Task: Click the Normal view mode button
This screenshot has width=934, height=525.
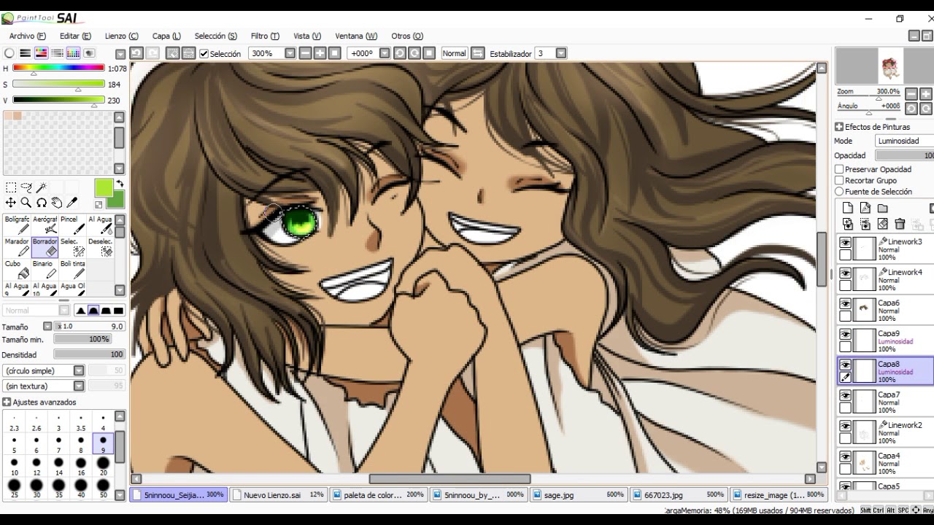Action: point(454,53)
